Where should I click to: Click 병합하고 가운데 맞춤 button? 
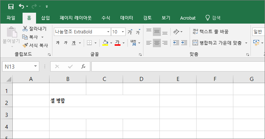pos(217,43)
